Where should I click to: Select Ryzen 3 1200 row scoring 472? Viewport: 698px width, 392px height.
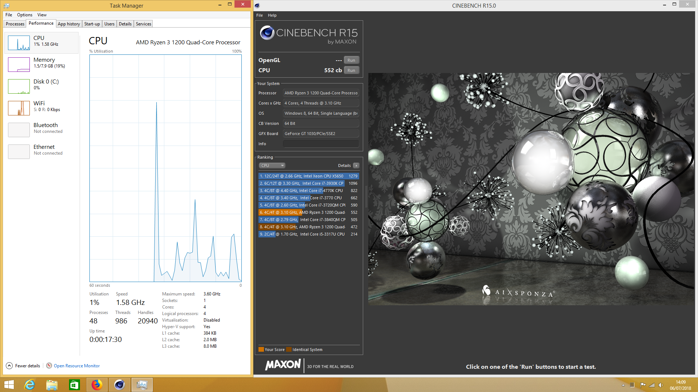click(309, 227)
